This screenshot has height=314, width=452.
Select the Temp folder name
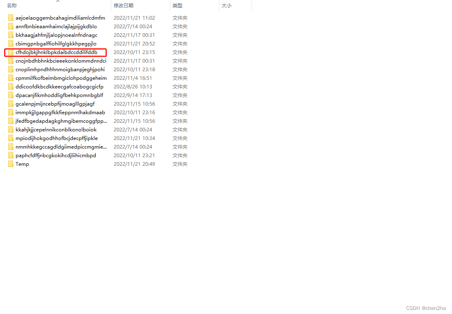coord(22,164)
